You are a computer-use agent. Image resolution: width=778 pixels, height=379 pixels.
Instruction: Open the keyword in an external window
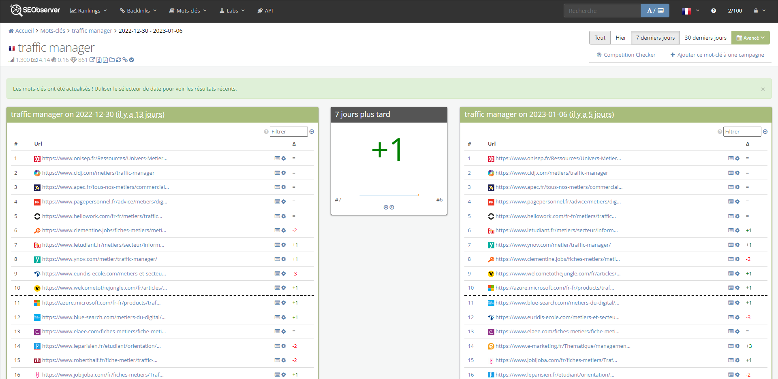(x=92, y=60)
